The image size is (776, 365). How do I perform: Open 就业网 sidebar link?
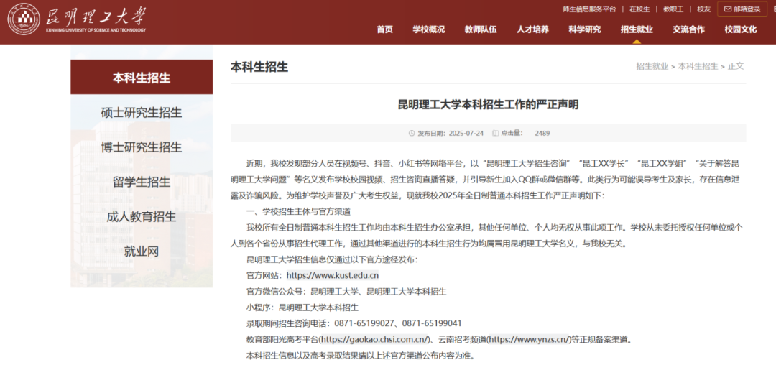pyautogui.click(x=142, y=251)
